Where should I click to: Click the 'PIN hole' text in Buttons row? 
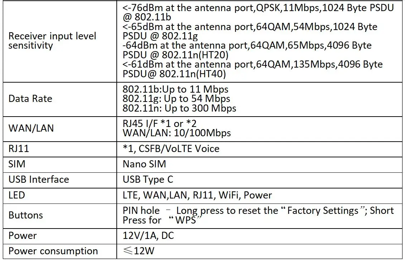click(x=141, y=211)
